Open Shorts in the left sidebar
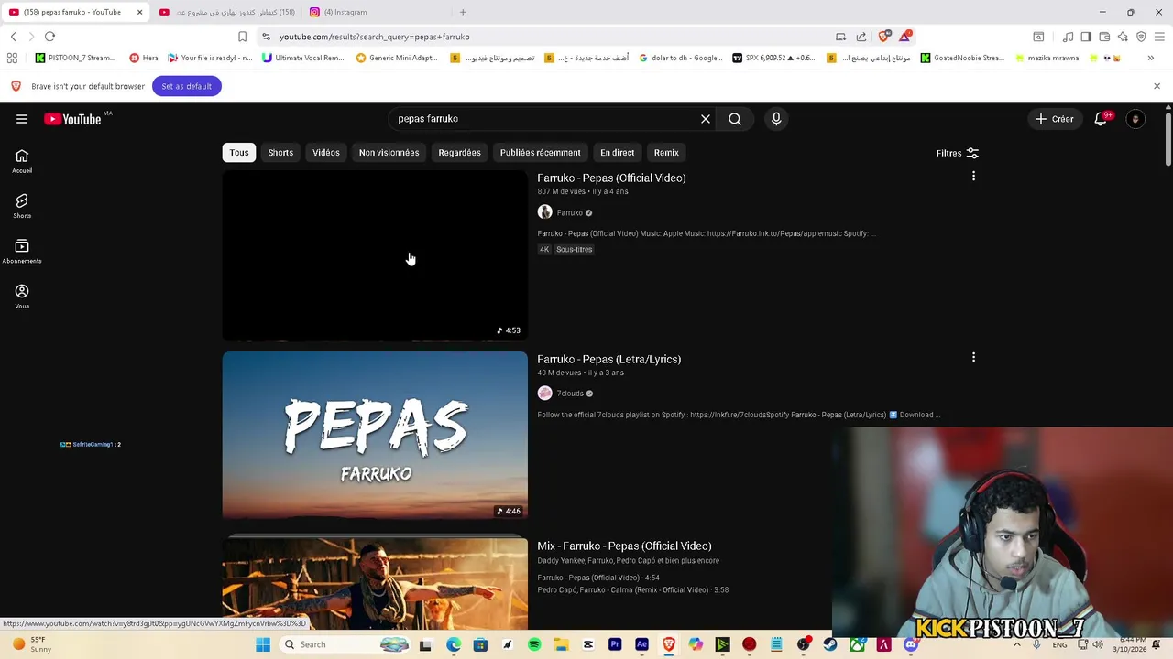1173x659 pixels. click(22, 206)
